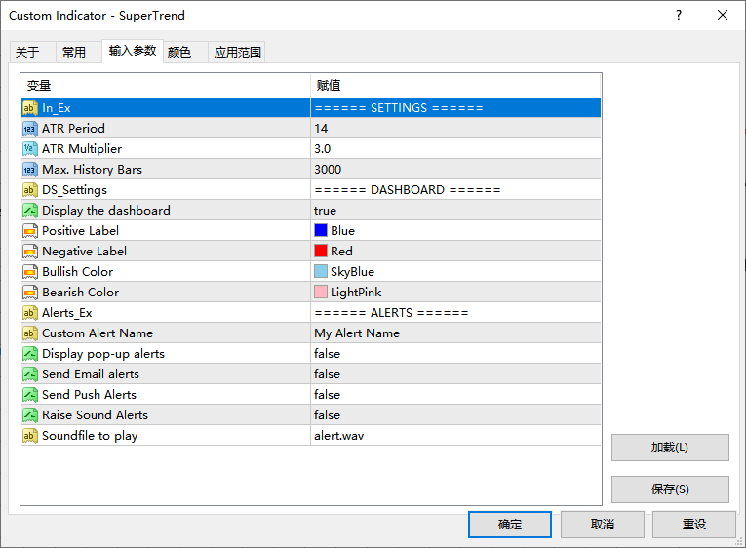Click the boolean icon beside Send Email alerts

[30, 373]
